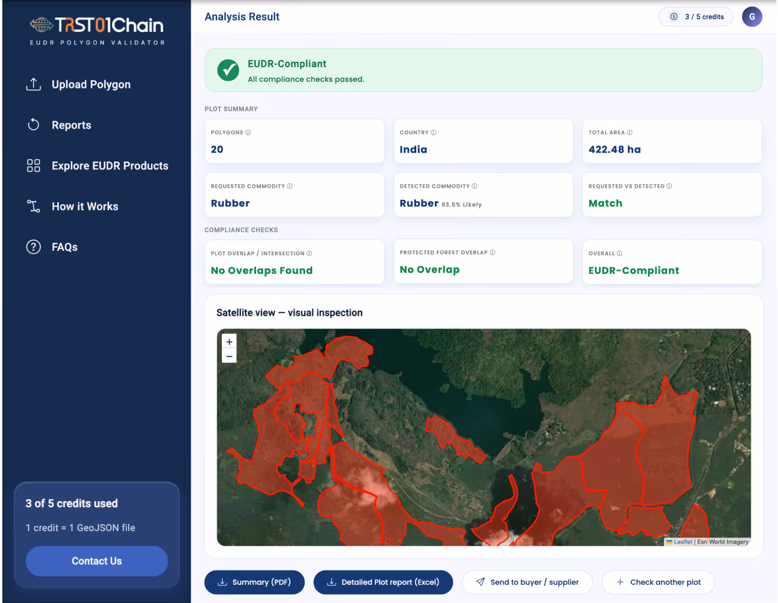Zoom in on the satellite map
The height and width of the screenshot is (603, 778).
pyautogui.click(x=229, y=342)
